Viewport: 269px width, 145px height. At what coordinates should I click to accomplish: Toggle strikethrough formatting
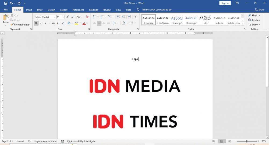pyautogui.click(x=53, y=23)
